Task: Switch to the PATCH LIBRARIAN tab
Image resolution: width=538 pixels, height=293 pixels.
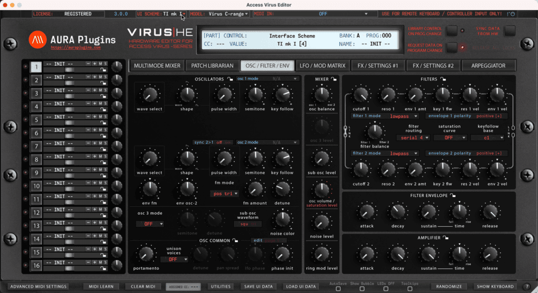Action: [212, 66]
